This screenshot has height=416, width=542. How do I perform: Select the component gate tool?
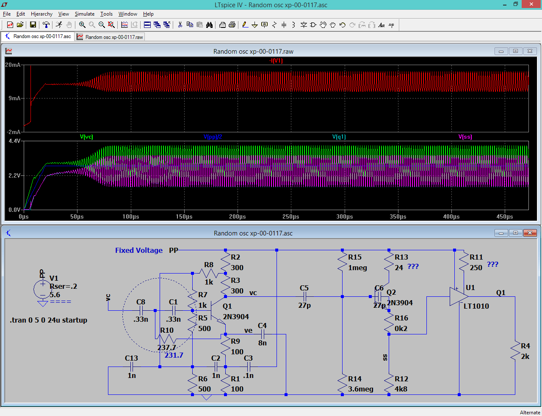(x=313, y=25)
